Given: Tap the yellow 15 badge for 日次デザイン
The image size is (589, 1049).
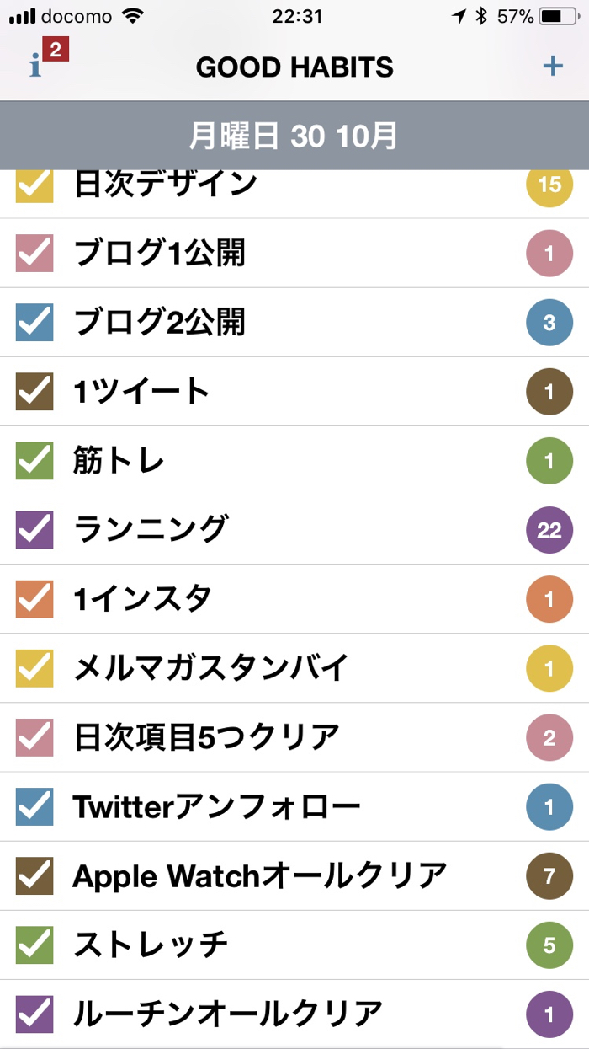Looking at the screenshot, I should [x=549, y=185].
